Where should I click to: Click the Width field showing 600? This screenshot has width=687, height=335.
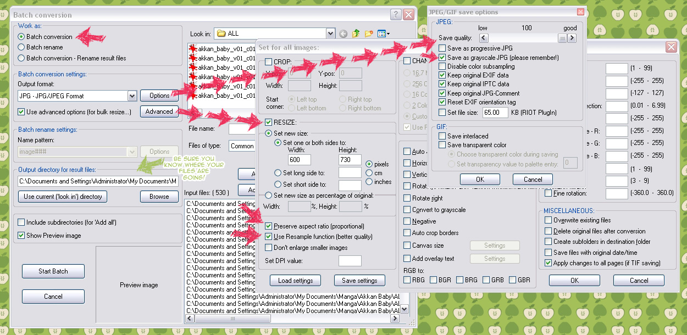click(x=300, y=160)
